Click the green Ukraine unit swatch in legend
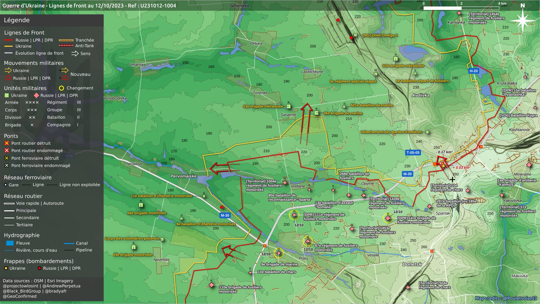This screenshot has width=540, height=304. 7,95
